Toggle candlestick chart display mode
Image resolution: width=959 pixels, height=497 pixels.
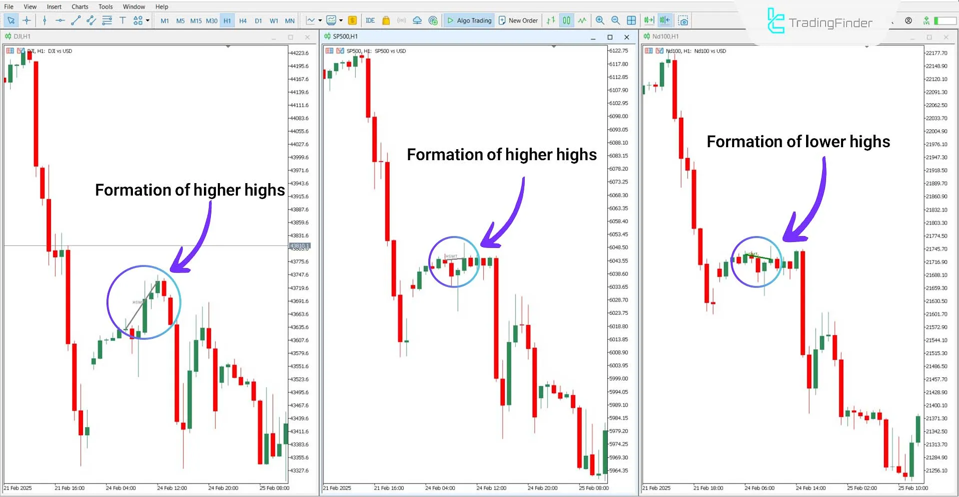pyautogui.click(x=566, y=20)
